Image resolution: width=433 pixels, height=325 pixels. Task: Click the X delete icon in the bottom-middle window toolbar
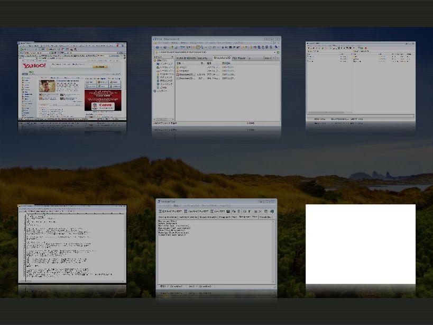(260, 211)
